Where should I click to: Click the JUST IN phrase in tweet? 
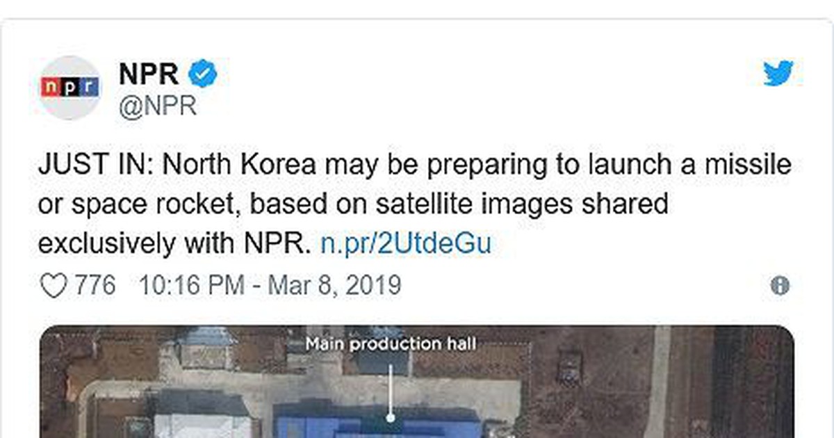click(97, 165)
